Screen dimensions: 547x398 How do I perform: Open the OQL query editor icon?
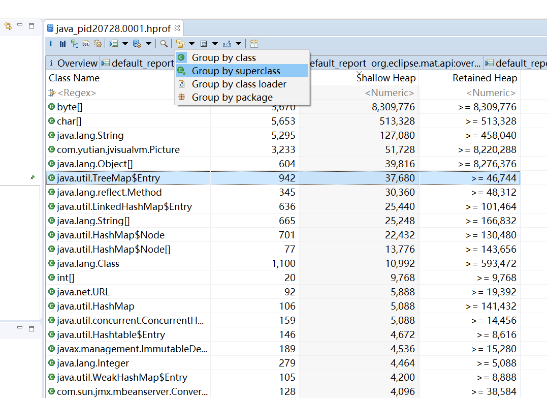86,44
